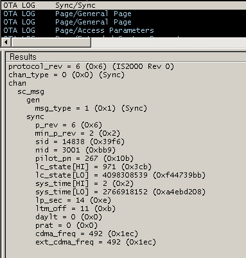This screenshot has height=258, width=246.
Task: Click the sync tree node
Action: [35, 117]
